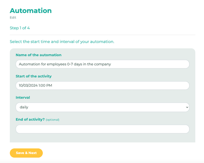The image size is (204, 163).
Task: Click the "(optional)" hint text
Action: [x=52, y=120]
